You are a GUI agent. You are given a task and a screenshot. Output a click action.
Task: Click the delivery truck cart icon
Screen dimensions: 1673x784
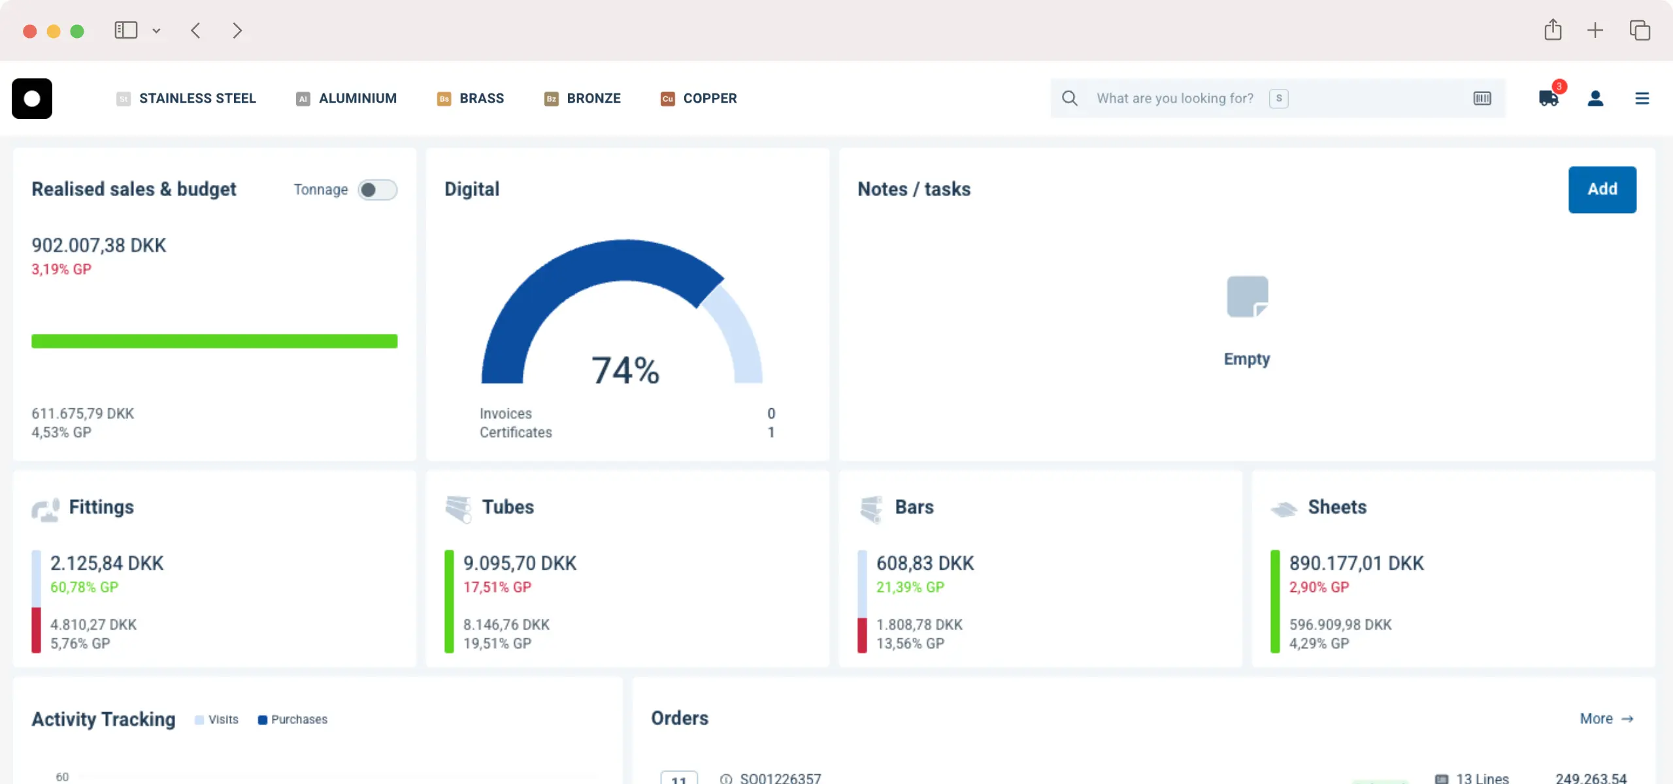[1548, 99]
